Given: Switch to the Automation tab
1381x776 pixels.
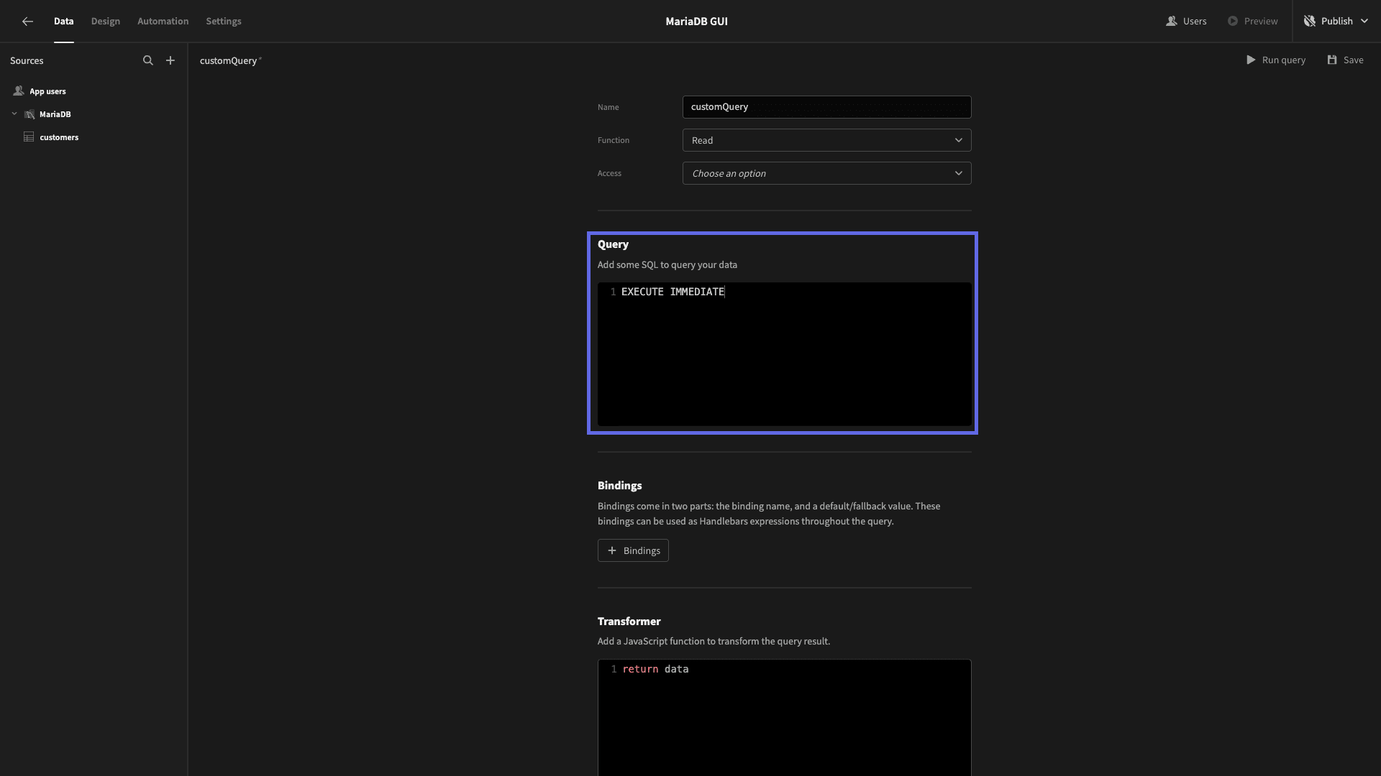Looking at the screenshot, I should (x=163, y=22).
